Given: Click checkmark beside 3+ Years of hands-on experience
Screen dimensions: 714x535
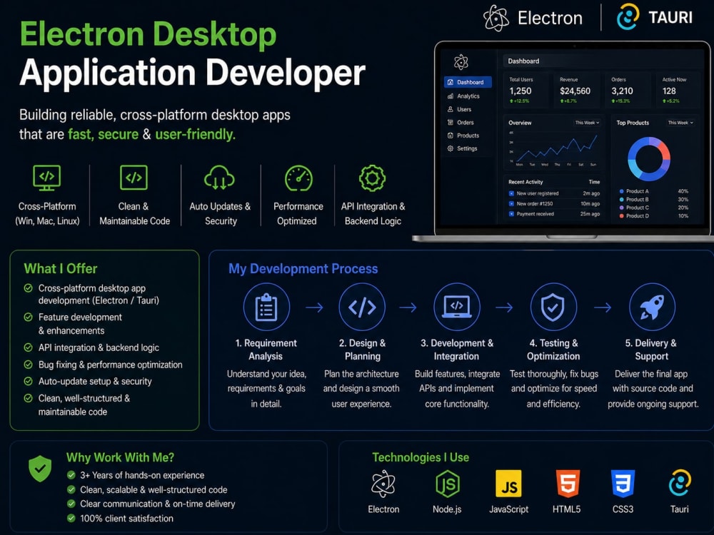Looking at the screenshot, I should point(71,475).
